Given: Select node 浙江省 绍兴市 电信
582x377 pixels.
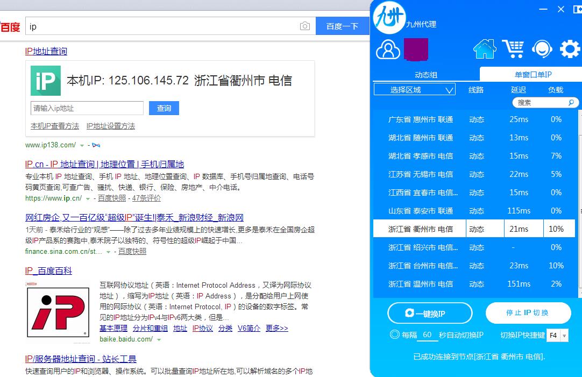Looking at the screenshot, I should [x=474, y=247].
